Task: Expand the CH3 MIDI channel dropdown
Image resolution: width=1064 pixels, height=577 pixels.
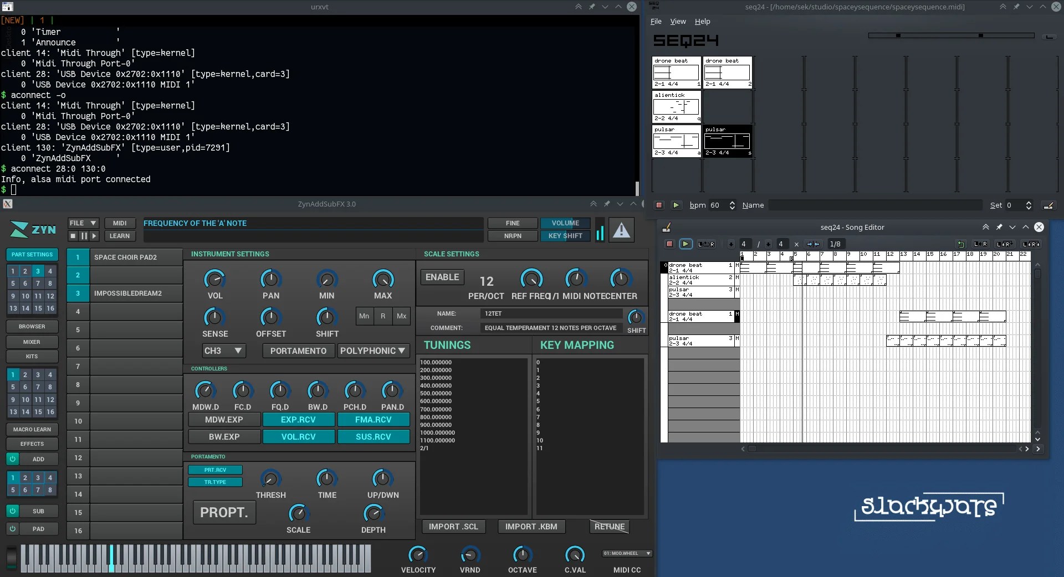Action: pyautogui.click(x=223, y=351)
